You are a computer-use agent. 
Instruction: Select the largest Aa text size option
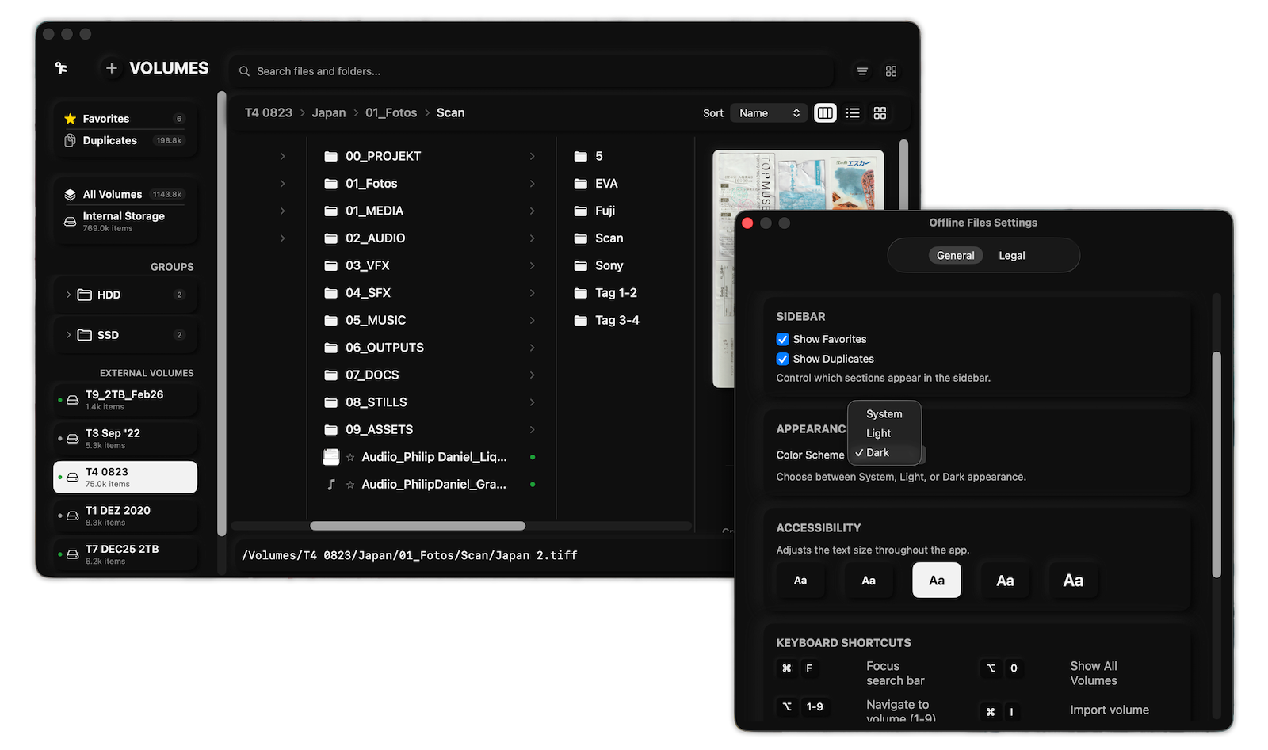click(1072, 580)
